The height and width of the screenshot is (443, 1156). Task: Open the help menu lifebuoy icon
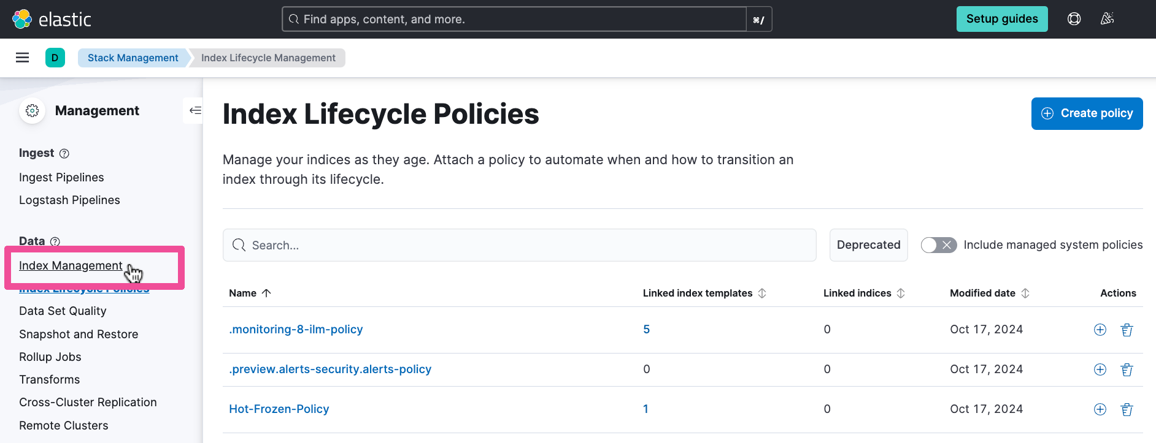pos(1074,19)
